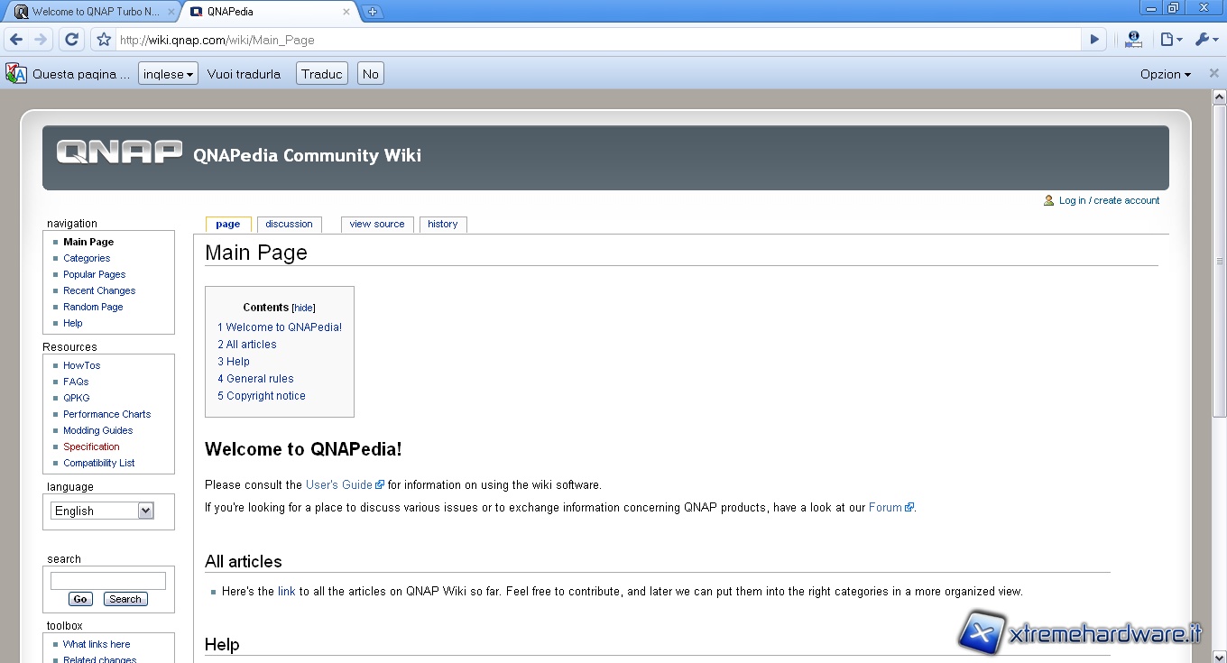Click the go arrow in address bar
The height and width of the screenshot is (663, 1227).
coord(1094,40)
